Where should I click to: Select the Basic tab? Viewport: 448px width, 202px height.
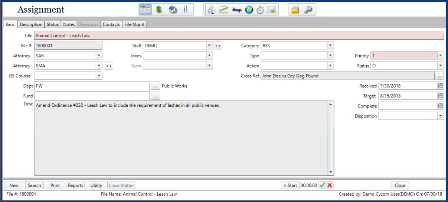[x=10, y=24]
